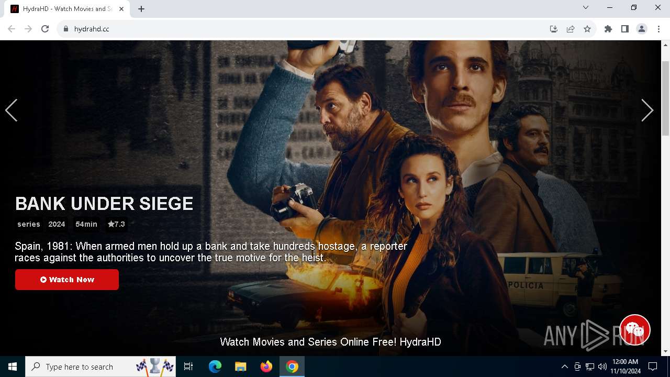This screenshot has width=670, height=377.
Task: Open the Windows Start menu
Action: 13,367
